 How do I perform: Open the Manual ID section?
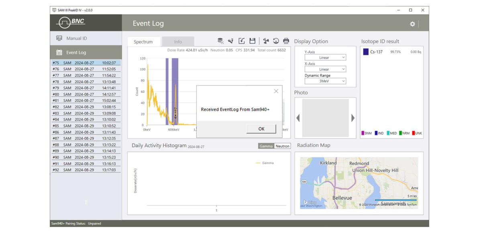86,38
